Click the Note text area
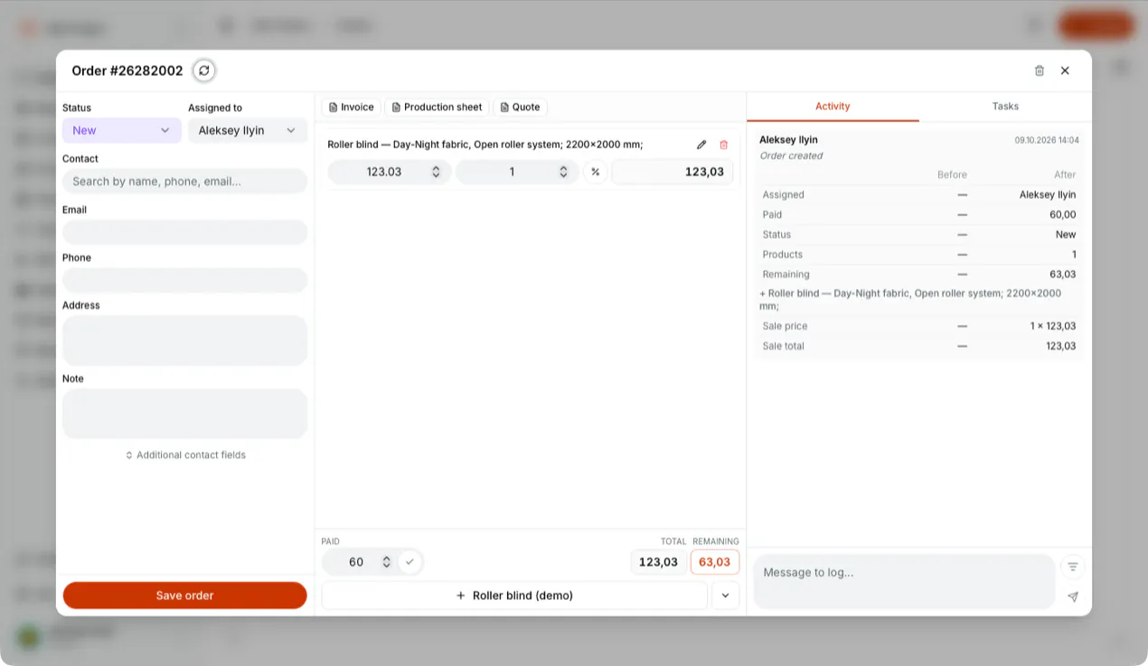1148x666 pixels. click(x=185, y=414)
